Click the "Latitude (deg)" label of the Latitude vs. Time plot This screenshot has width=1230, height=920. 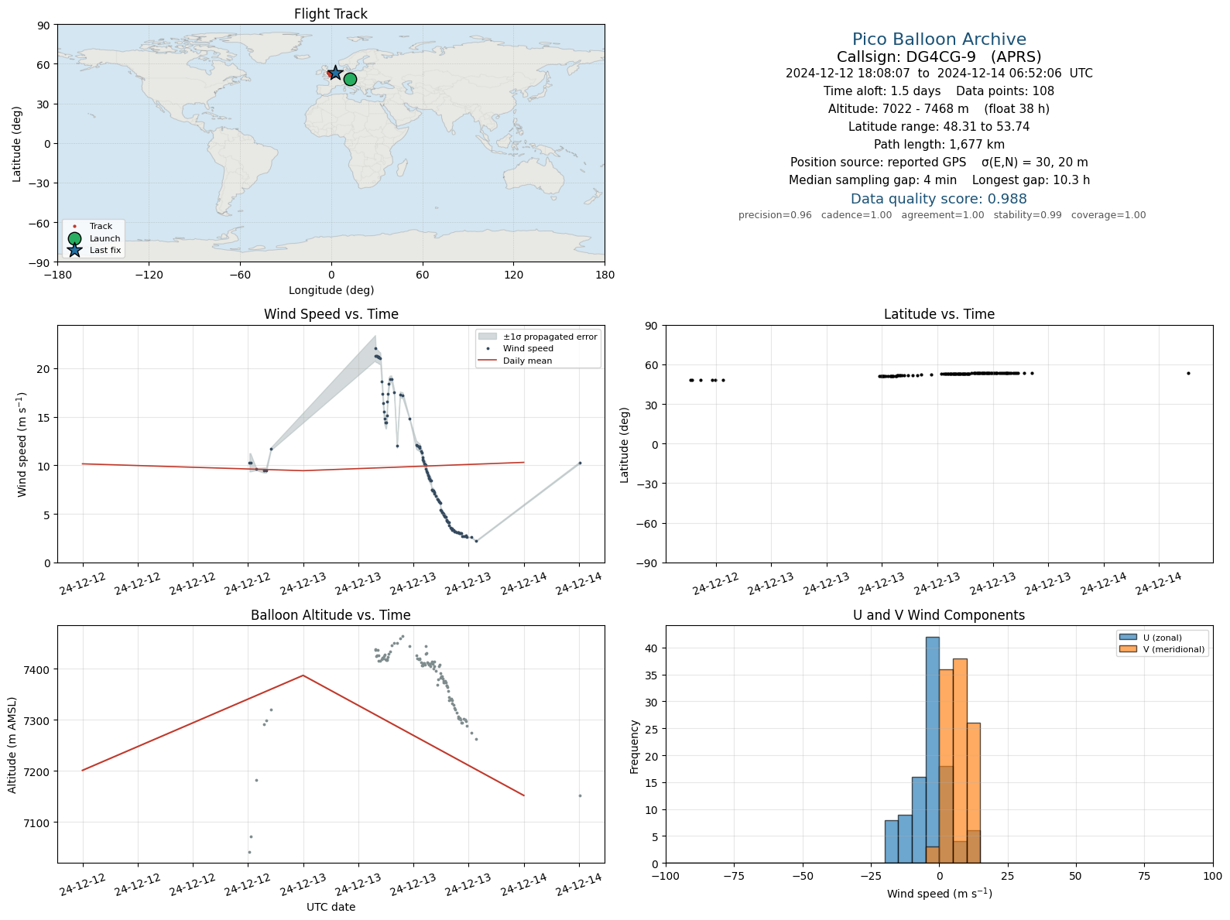pos(624,445)
